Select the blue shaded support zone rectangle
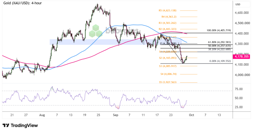Image resolution: width=253 pixels, height=132 pixels. tap(116, 42)
